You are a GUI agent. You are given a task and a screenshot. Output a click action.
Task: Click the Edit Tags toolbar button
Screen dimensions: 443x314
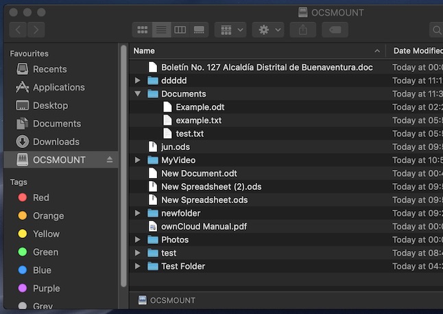335,29
